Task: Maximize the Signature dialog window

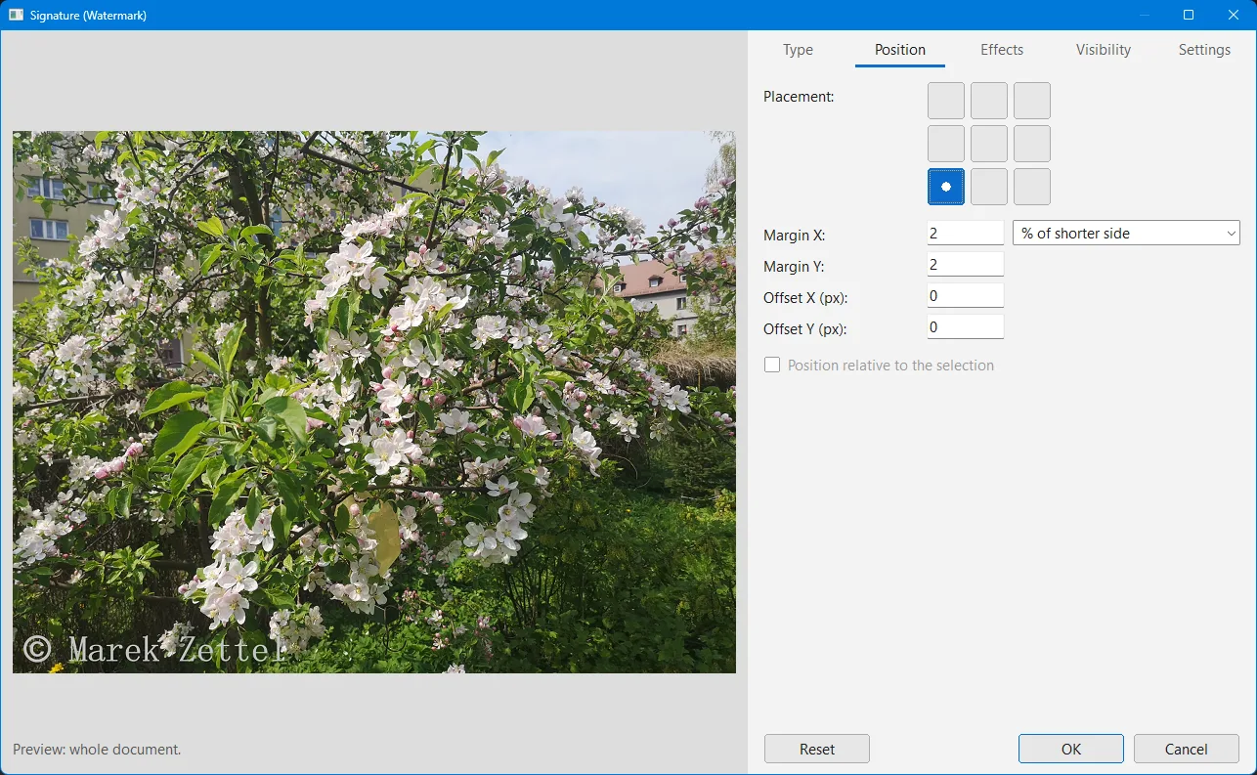Action: point(1189,15)
